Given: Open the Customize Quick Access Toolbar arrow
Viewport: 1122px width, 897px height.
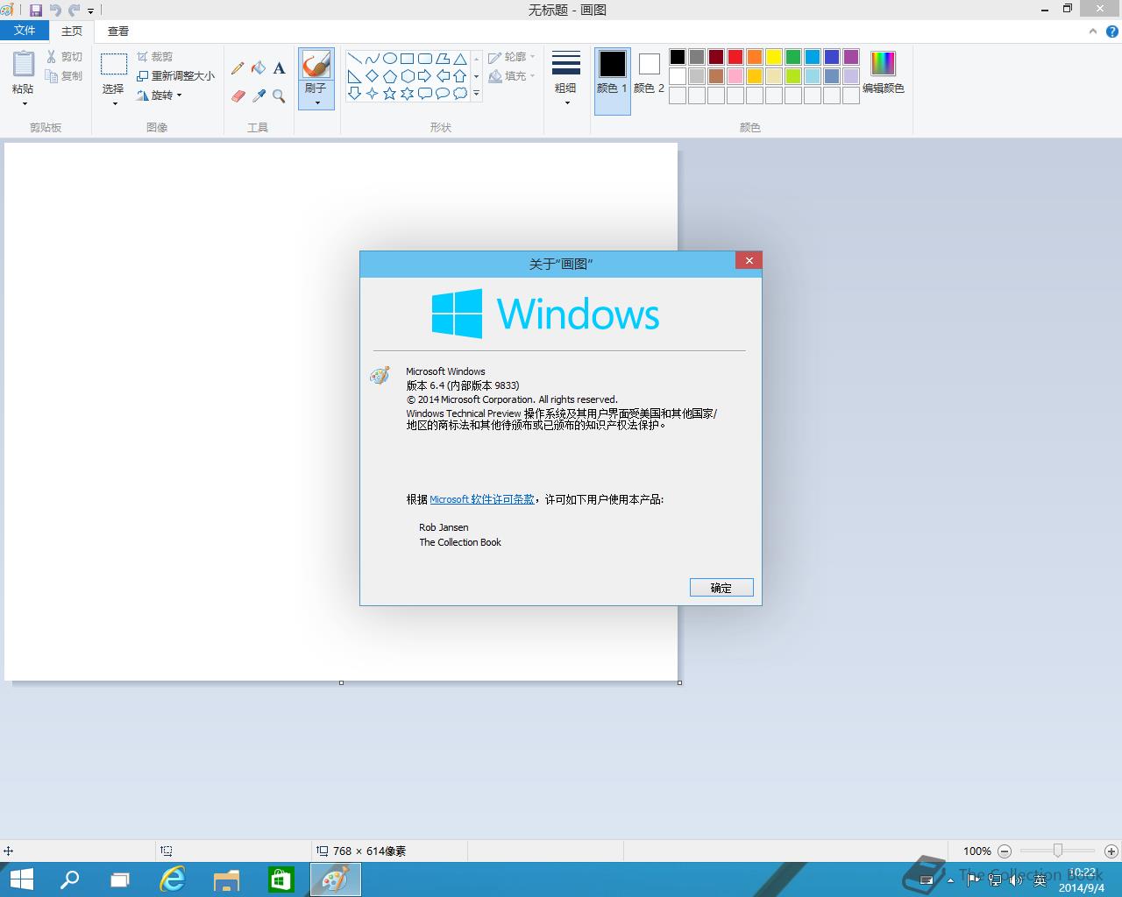Looking at the screenshot, I should tap(90, 11).
